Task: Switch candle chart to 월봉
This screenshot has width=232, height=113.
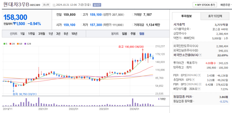Action: point(142,34)
